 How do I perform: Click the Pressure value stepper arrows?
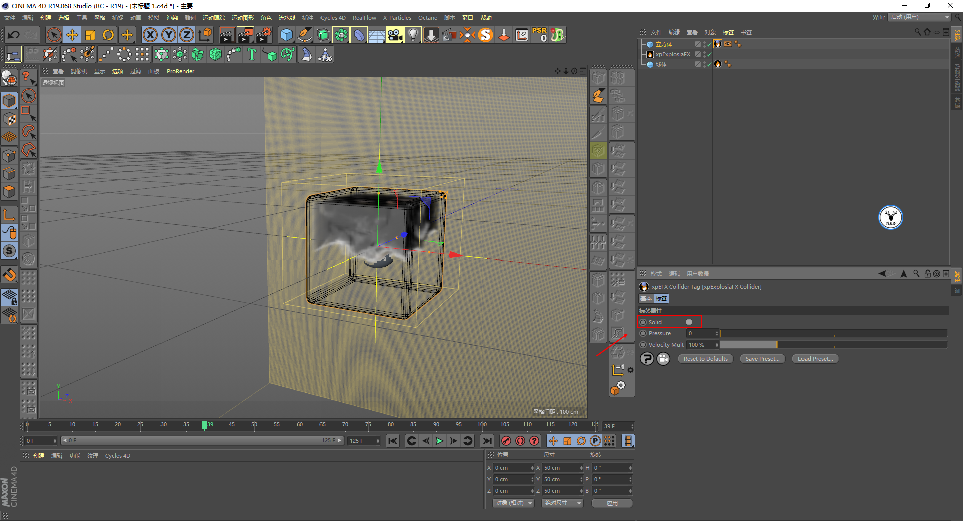(717, 333)
